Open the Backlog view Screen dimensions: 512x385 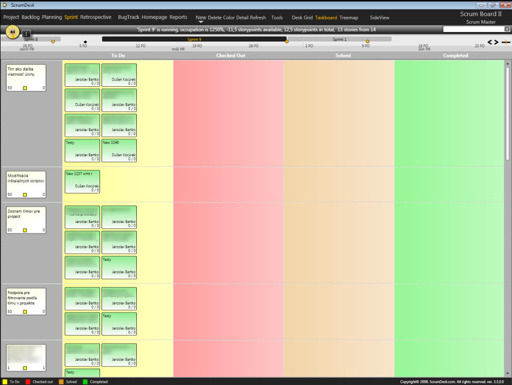[x=31, y=17]
